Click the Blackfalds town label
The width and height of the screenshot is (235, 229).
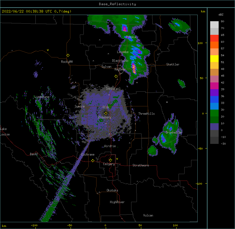point(120,61)
